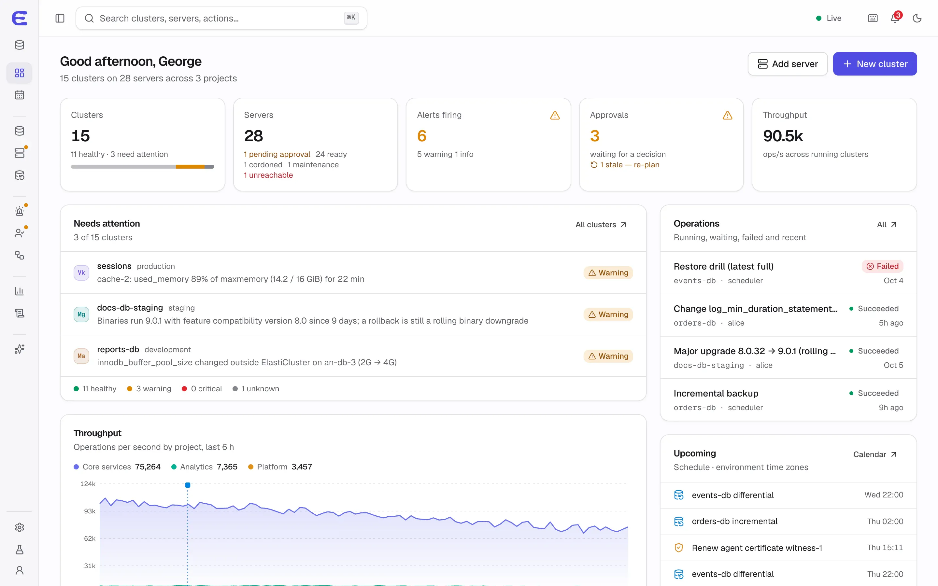Open the approvals user-check sidebar icon
The height and width of the screenshot is (586, 938).
[20, 233]
